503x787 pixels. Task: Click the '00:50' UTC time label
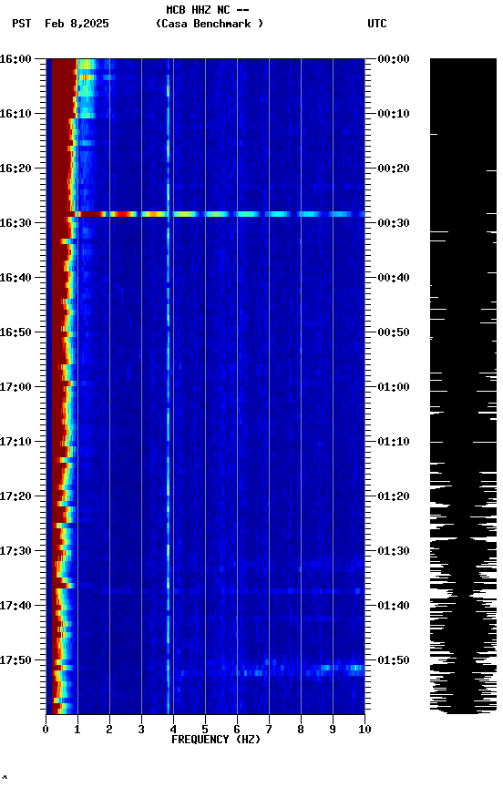coord(394,332)
